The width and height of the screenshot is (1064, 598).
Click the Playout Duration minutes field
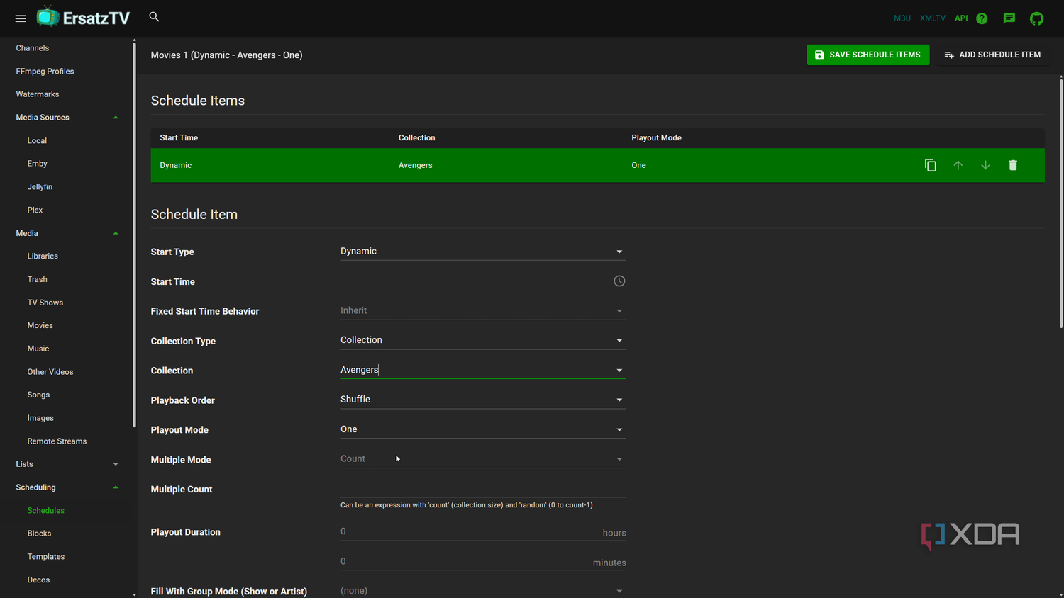(483, 561)
